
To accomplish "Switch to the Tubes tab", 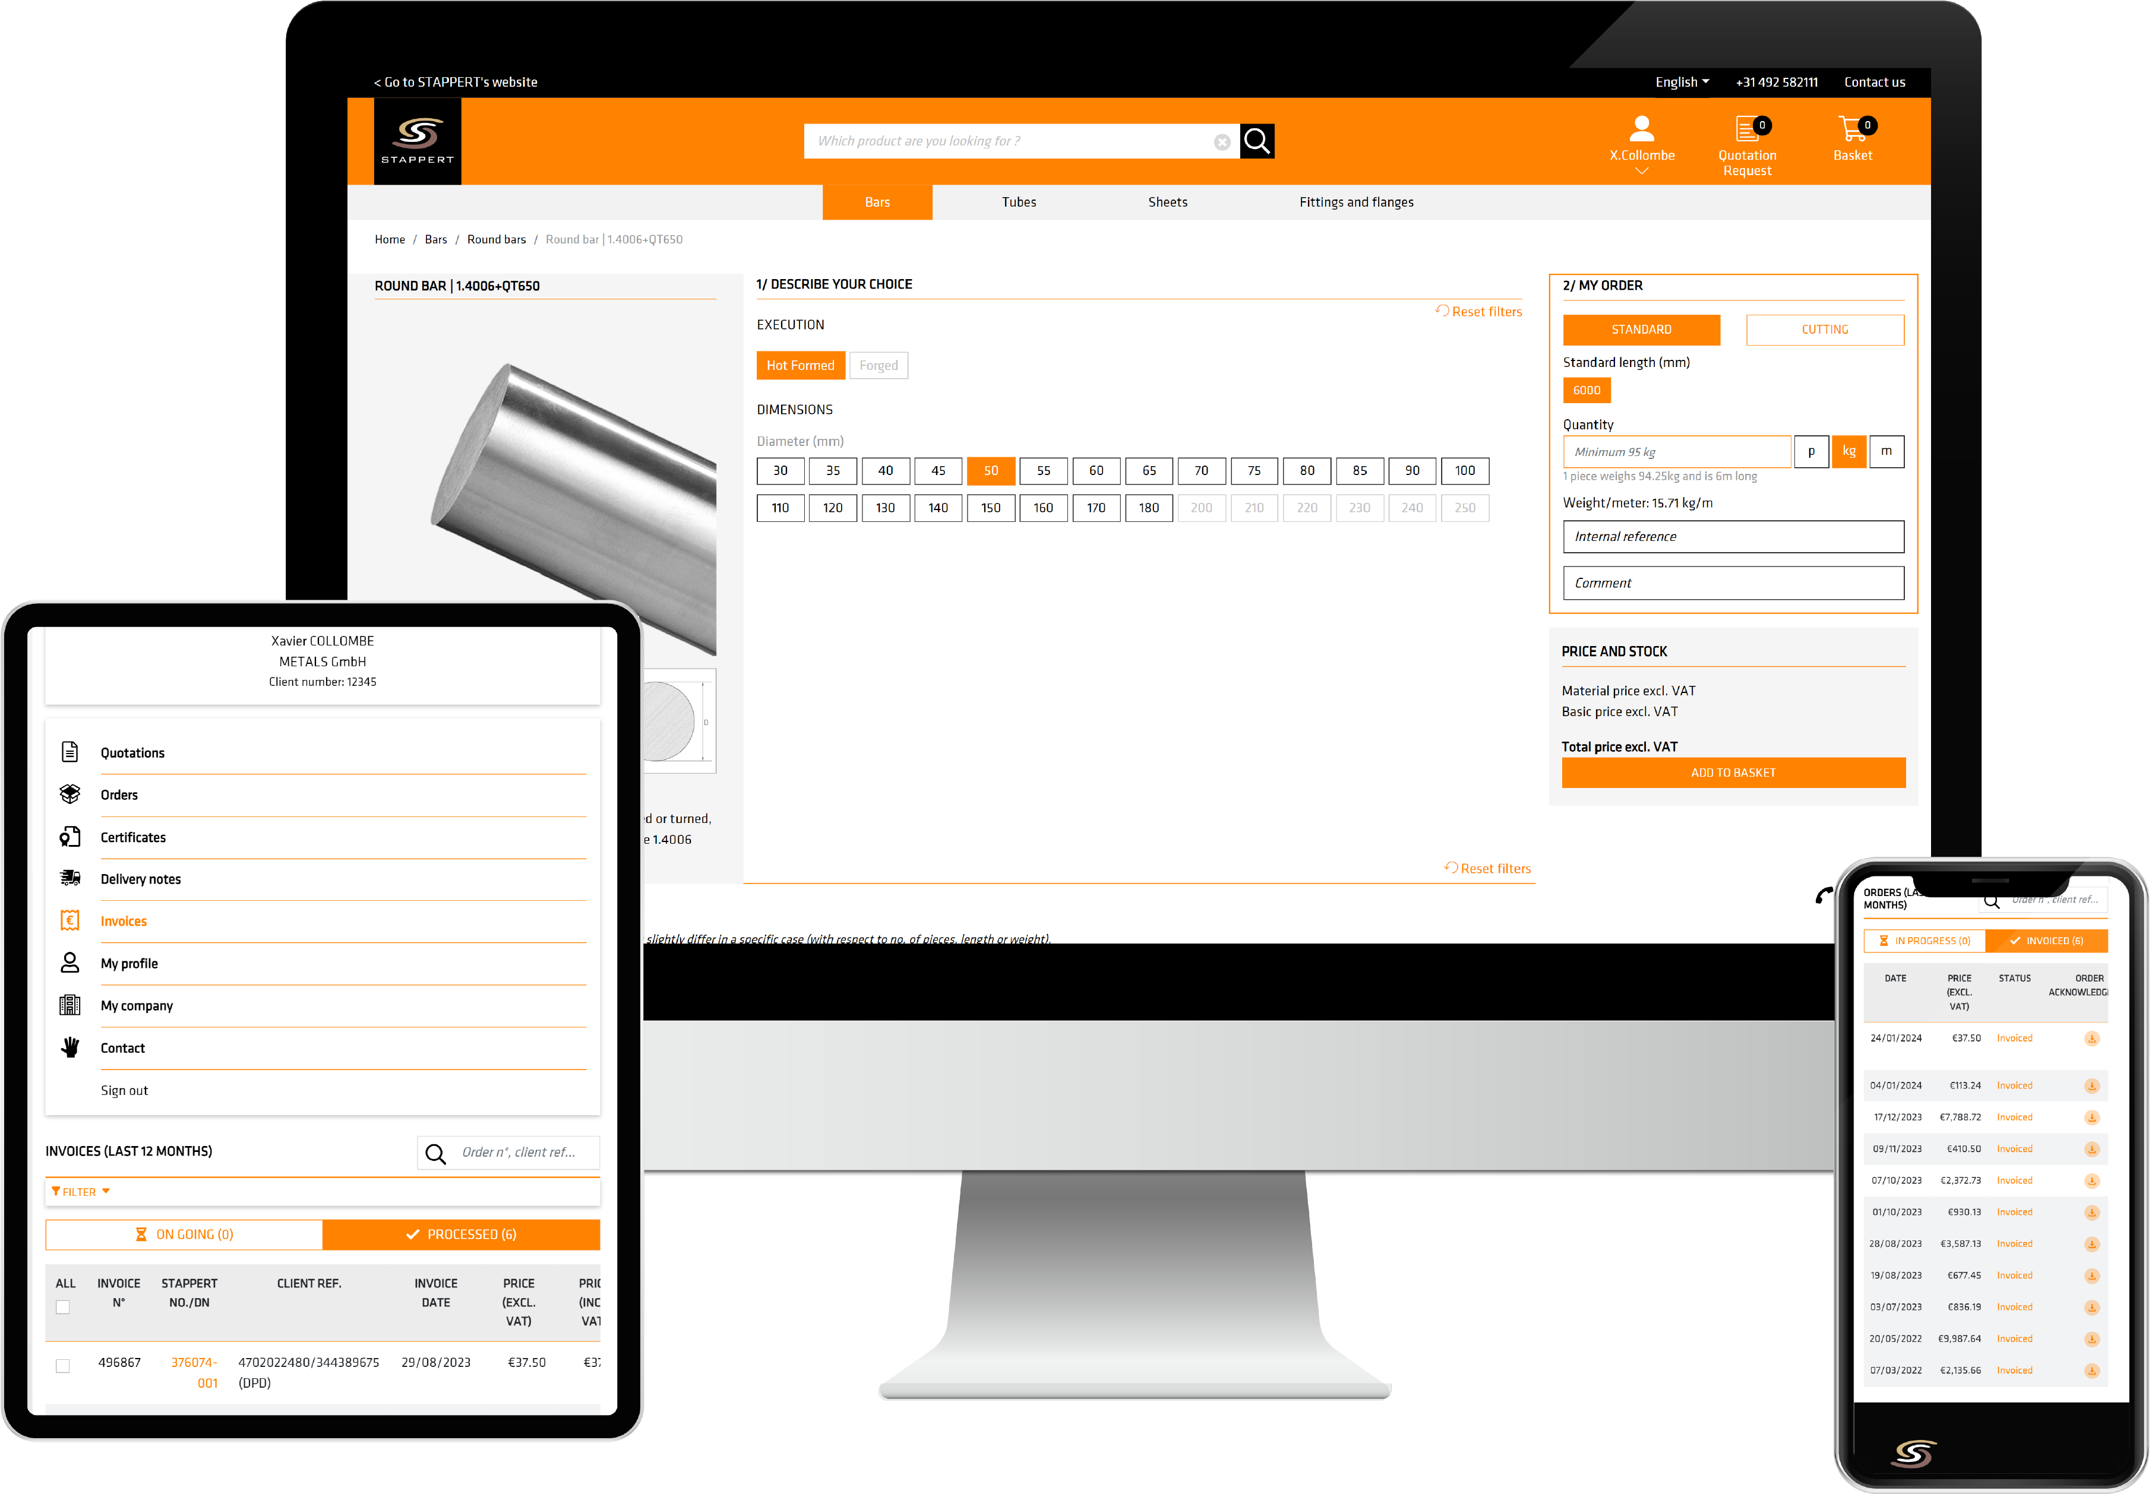I will (1020, 201).
